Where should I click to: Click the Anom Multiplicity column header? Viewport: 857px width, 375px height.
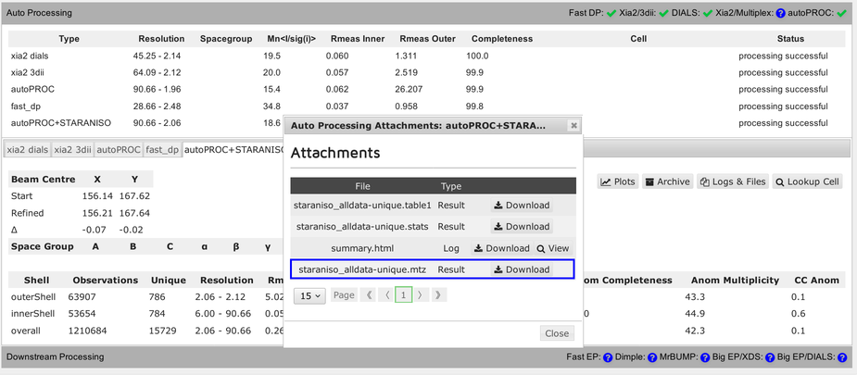(735, 280)
